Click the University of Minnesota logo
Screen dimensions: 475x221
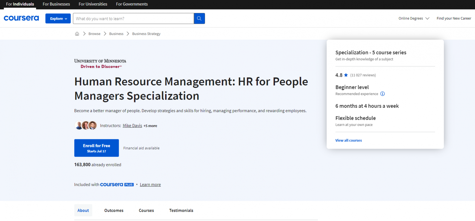[100, 63]
